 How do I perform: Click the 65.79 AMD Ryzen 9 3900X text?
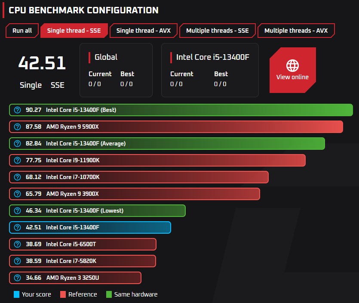tap(62, 194)
